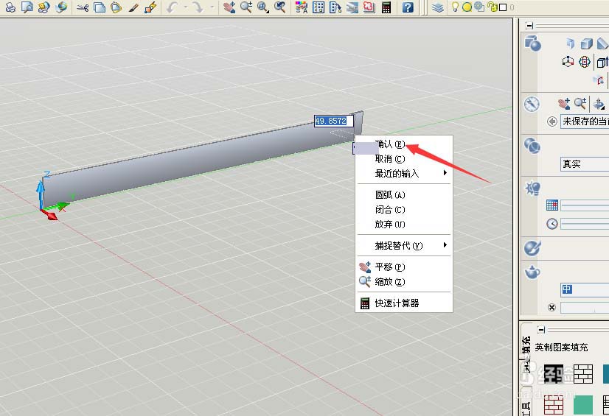Click the Visual Style control panel icon
609x416 pixels.
point(532,147)
